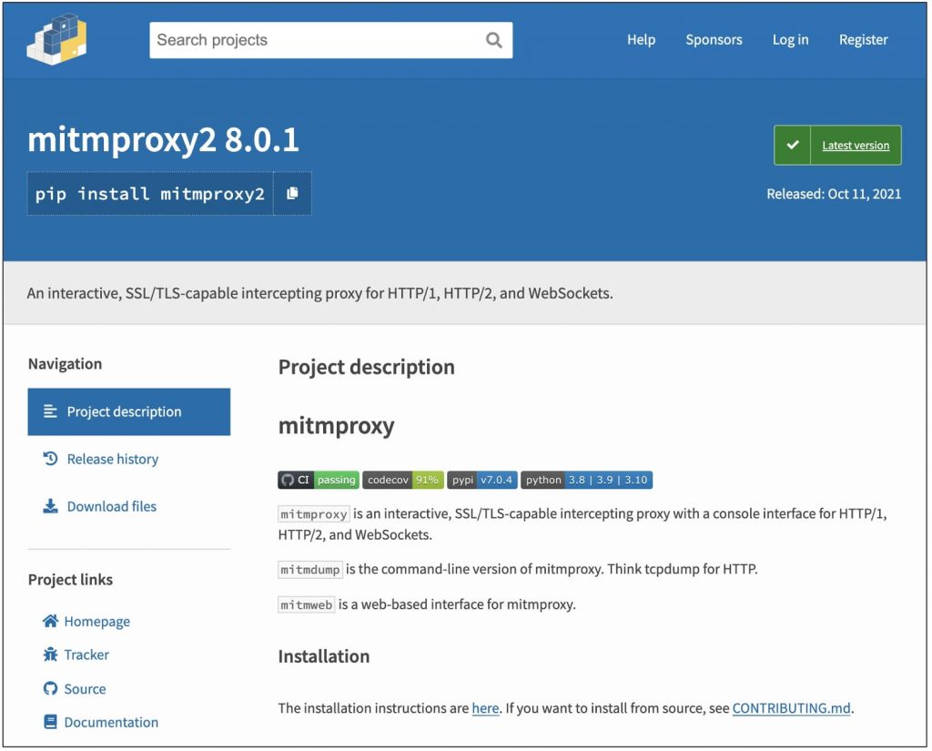Click the search magnifying glass icon
The height and width of the screenshot is (751, 932).
(x=493, y=40)
